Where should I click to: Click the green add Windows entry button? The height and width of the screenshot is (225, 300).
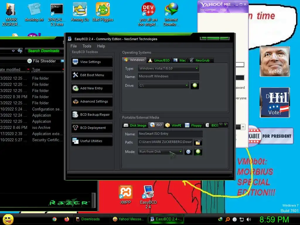pyautogui.click(x=195, y=85)
